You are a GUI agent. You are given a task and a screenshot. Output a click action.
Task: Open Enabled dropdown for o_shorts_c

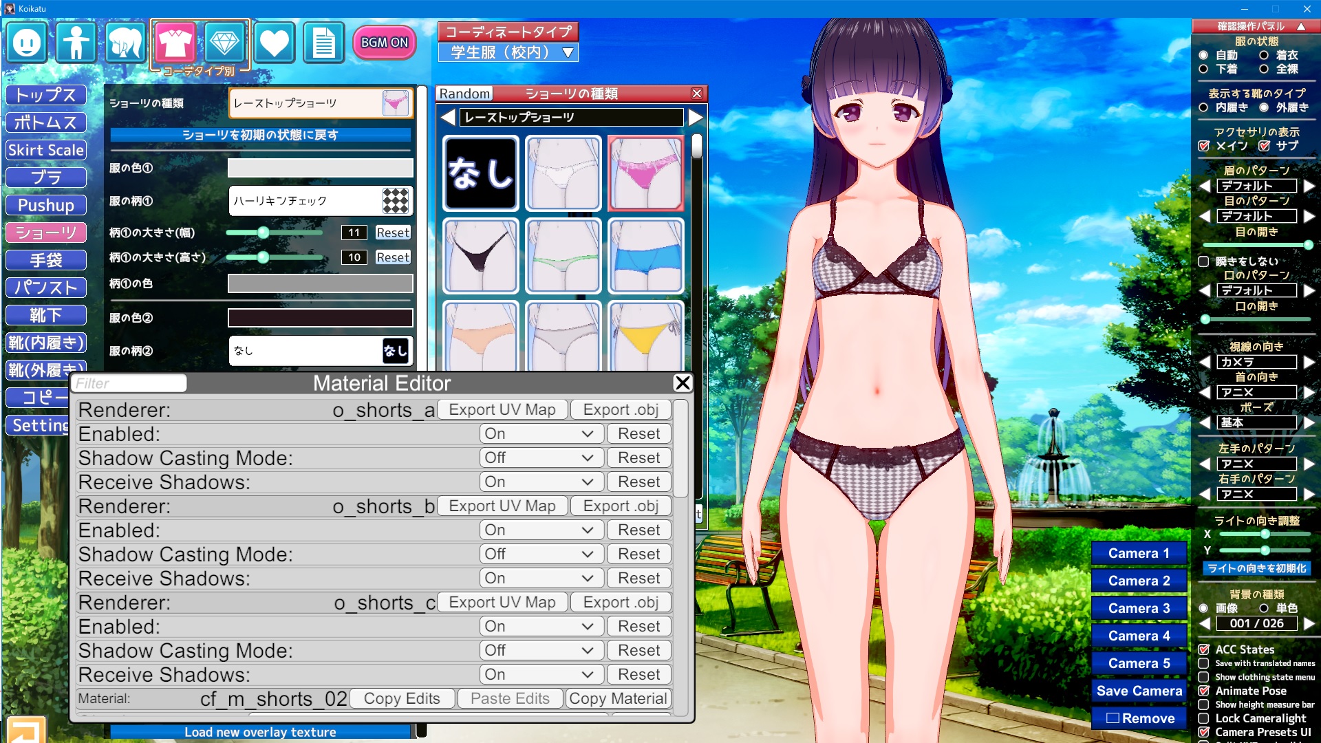click(541, 627)
